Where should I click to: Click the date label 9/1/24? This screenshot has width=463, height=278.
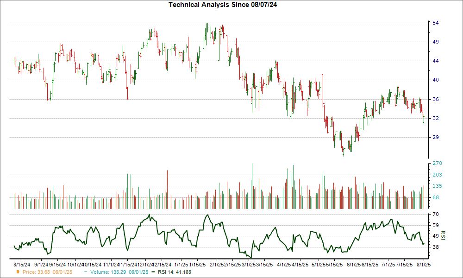(x=41, y=265)
